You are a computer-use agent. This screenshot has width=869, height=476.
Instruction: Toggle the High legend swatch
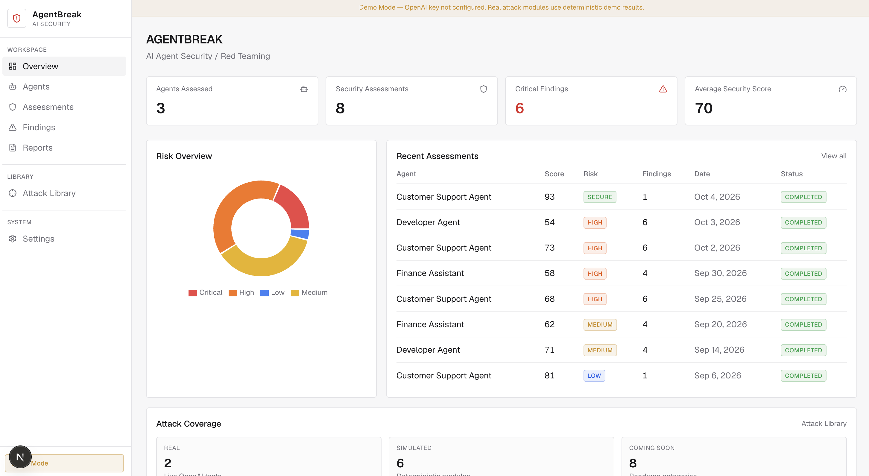[x=233, y=293]
